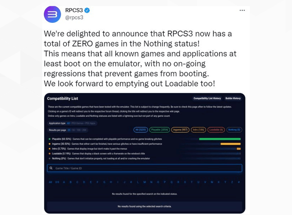This screenshot has width=292, height=215.
Task: Open the tweet's three-dot more options menu
Action: (242, 10)
